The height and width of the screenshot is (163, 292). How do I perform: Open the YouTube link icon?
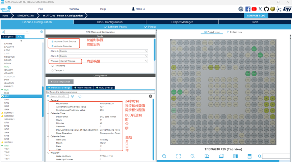point(254,9)
